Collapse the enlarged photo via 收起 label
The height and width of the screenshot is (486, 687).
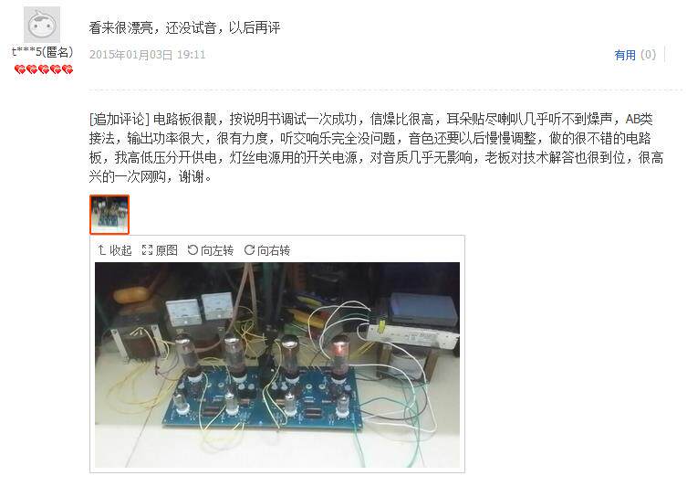tap(120, 250)
